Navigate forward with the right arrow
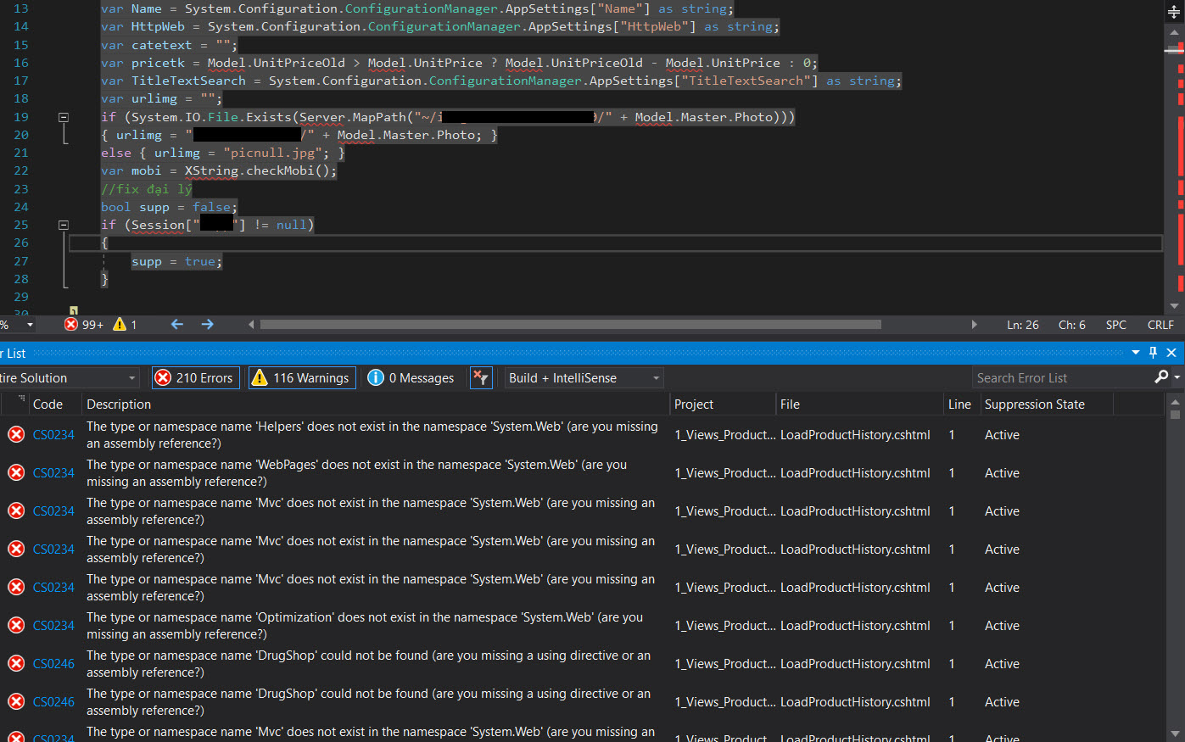1185x742 pixels. pos(207,325)
